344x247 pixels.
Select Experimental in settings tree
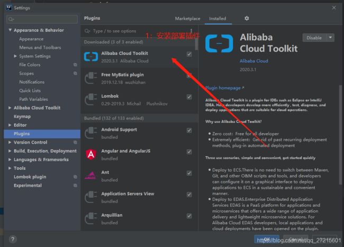tap(28, 186)
